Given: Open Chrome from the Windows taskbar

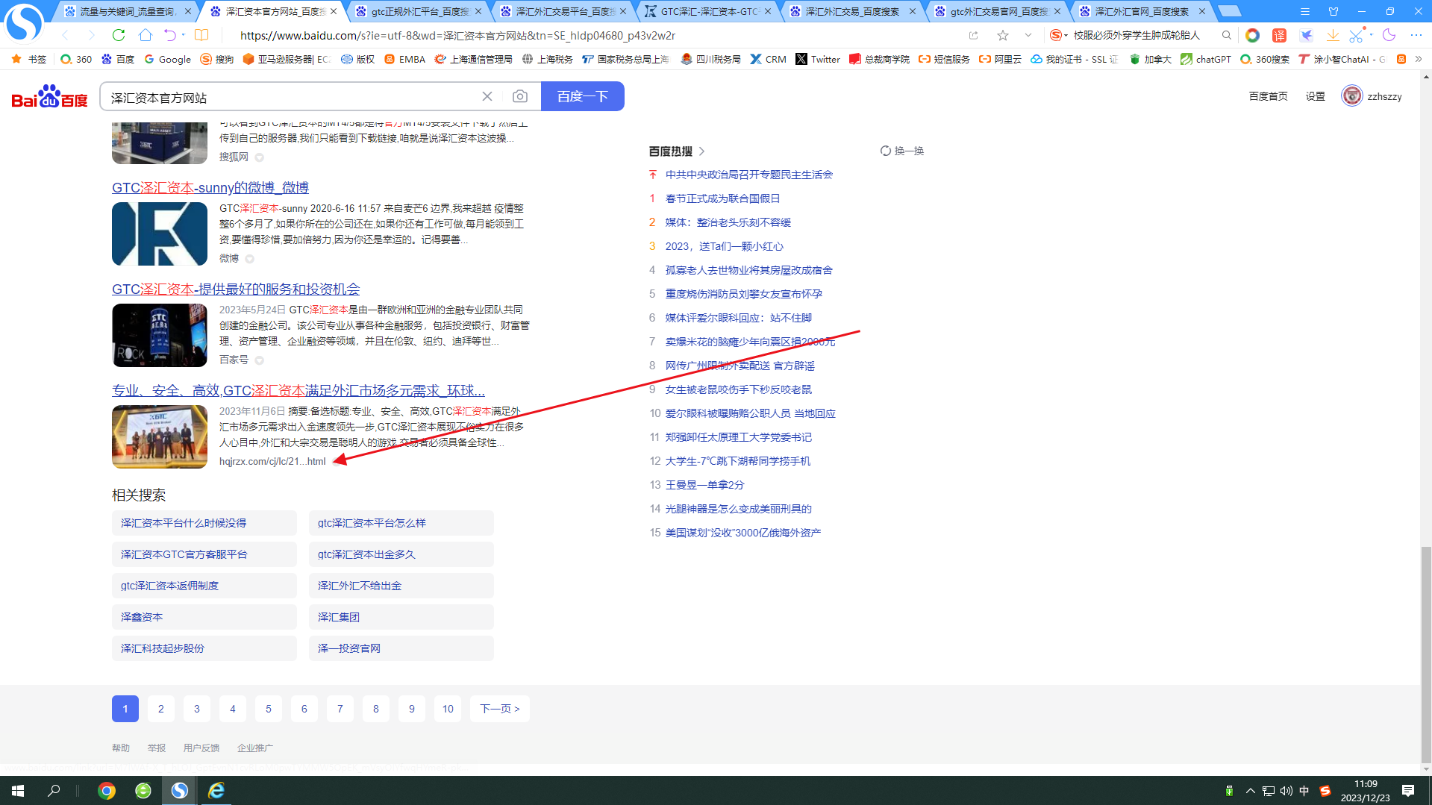Looking at the screenshot, I should [107, 790].
